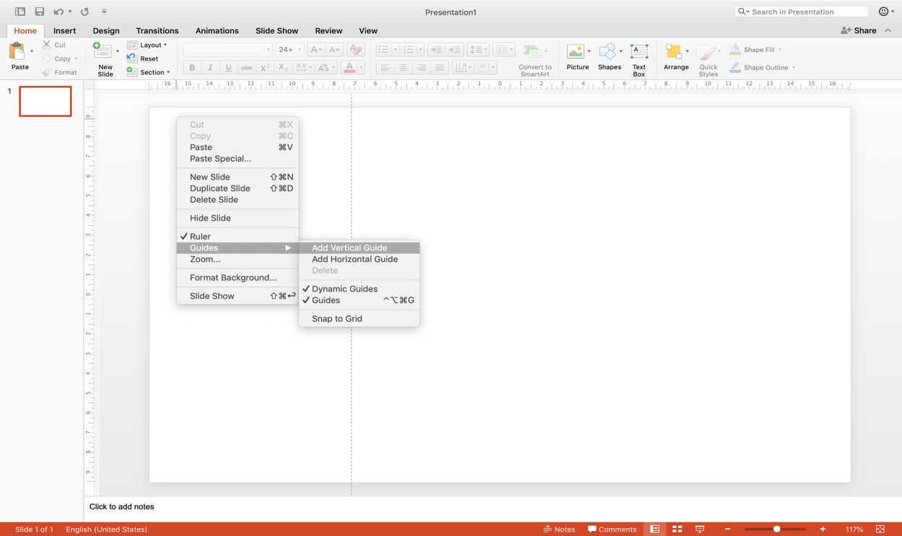Click the Share button
Screen dimensions: 902x536
pyautogui.click(x=859, y=30)
